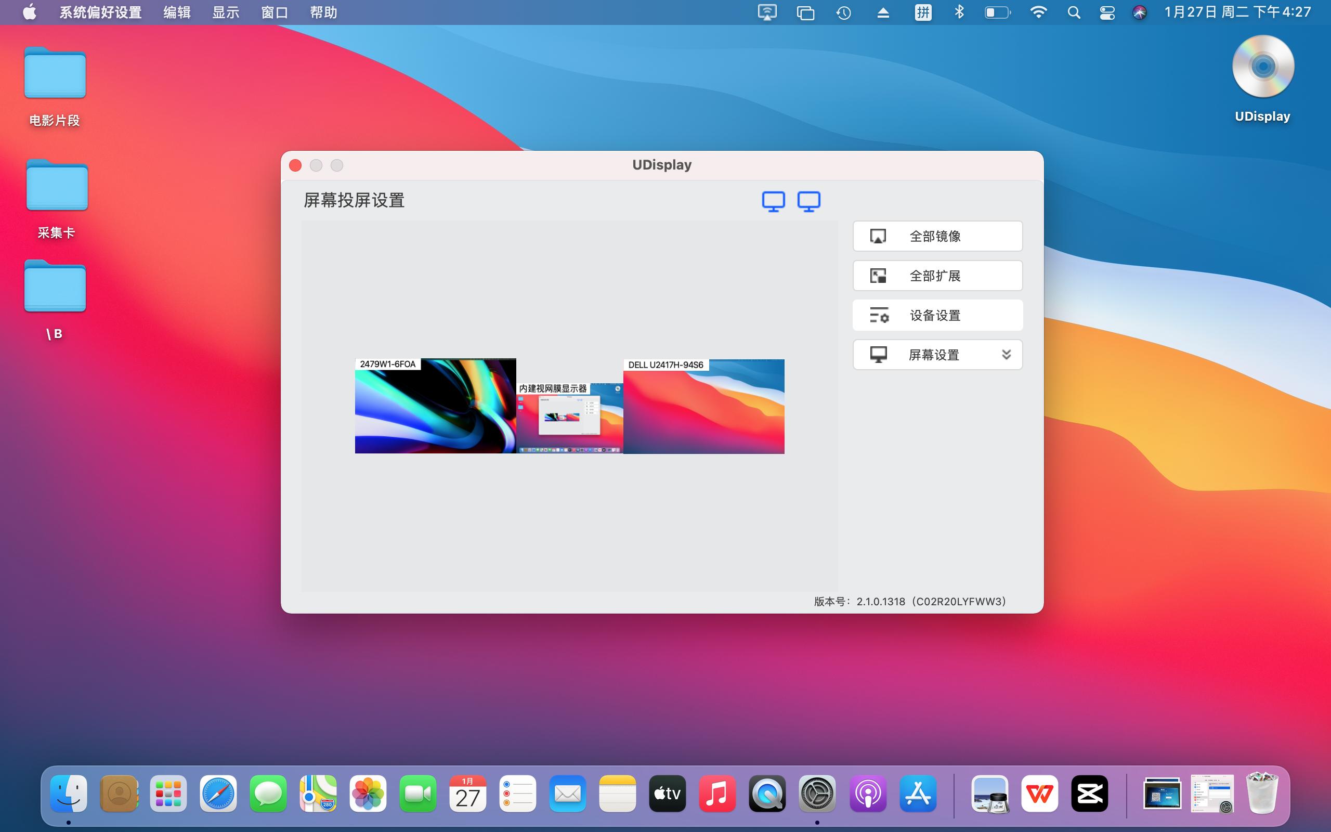Select the left blue monitor icon
Image resolution: width=1331 pixels, height=832 pixels.
[773, 201]
